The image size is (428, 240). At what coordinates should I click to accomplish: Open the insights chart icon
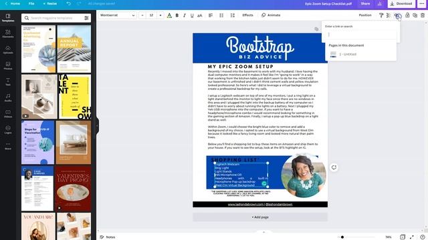tap(379, 4)
